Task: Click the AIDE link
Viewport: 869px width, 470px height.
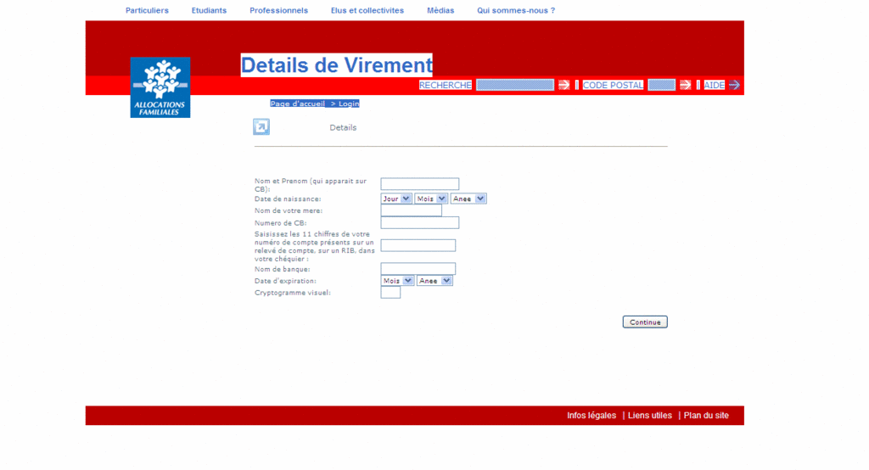Action: (714, 85)
